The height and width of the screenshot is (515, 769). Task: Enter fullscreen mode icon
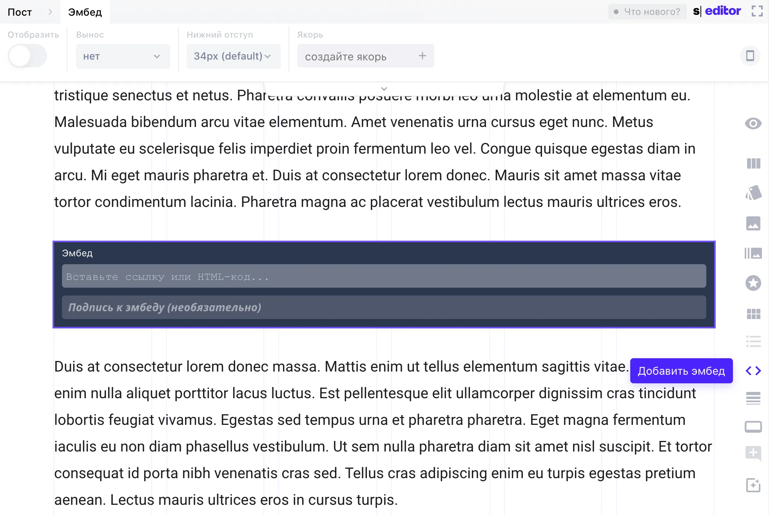(757, 11)
